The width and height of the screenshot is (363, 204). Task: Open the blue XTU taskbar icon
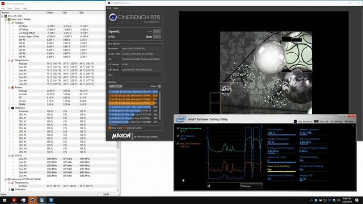click(x=51, y=200)
